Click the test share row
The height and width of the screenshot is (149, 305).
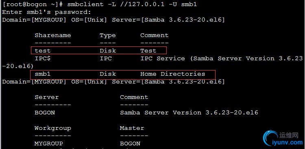point(99,50)
